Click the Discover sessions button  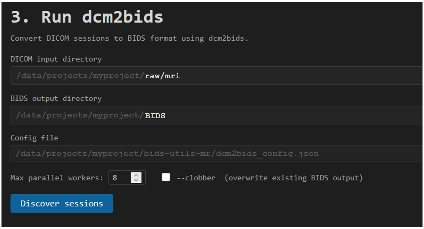(62, 203)
